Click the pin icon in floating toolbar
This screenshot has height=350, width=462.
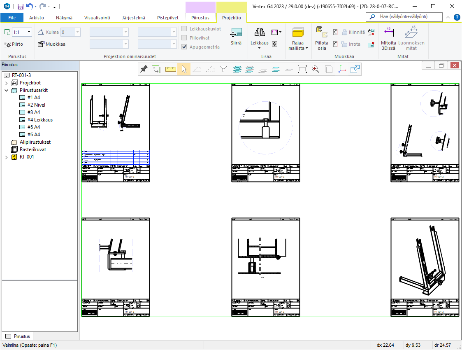pyautogui.click(x=144, y=69)
